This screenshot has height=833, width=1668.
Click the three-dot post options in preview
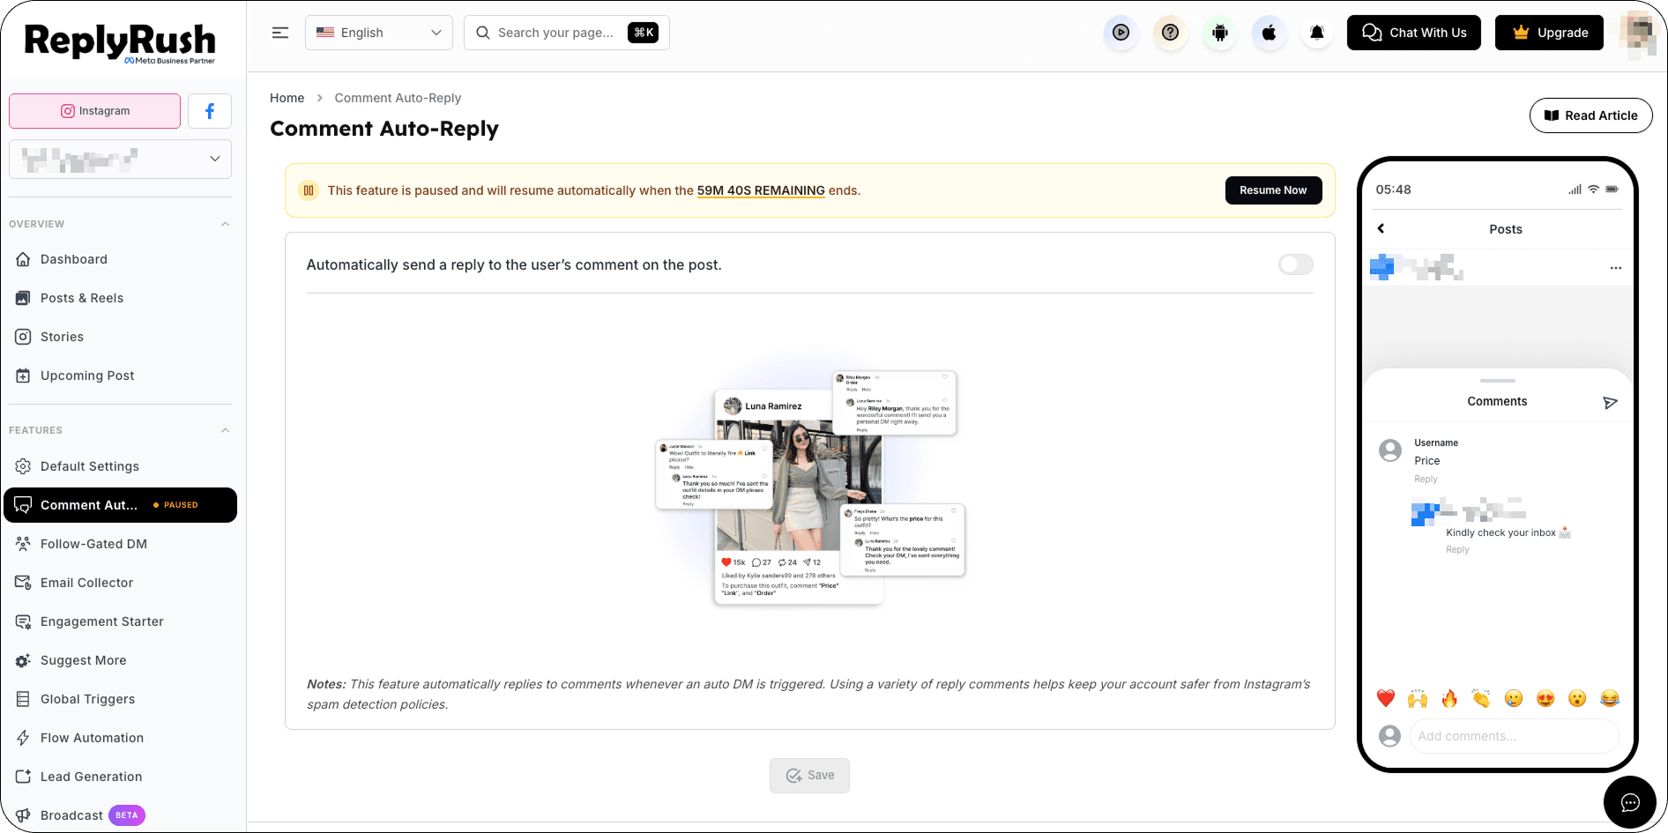tap(1615, 268)
